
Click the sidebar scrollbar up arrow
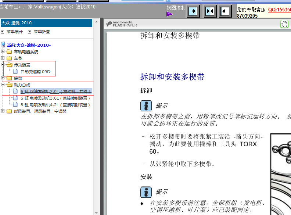[97, 22]
